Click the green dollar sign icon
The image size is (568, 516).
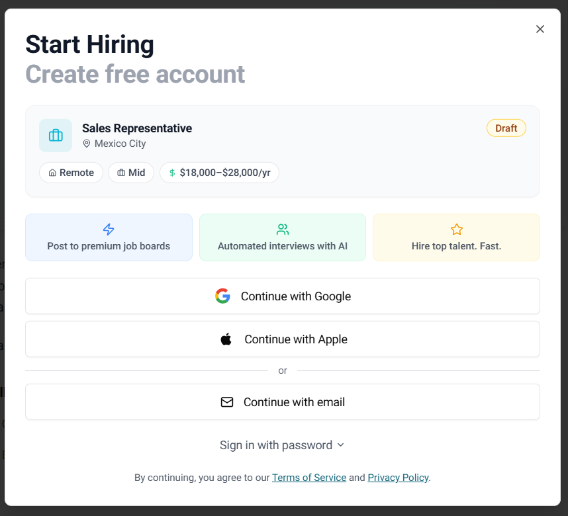coord(172,173)
